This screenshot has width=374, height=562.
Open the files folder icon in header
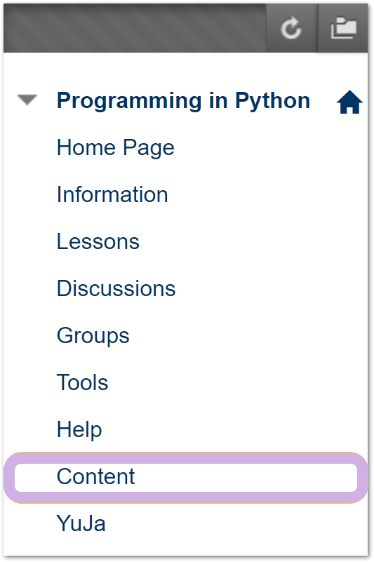coord(344,28)
